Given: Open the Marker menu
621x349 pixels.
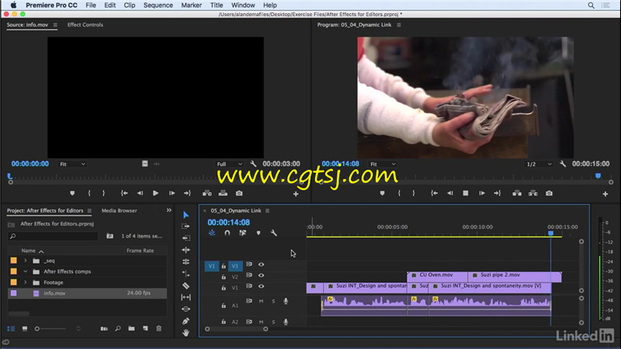Looking at the screenshot, I should (x=191, y=5).
